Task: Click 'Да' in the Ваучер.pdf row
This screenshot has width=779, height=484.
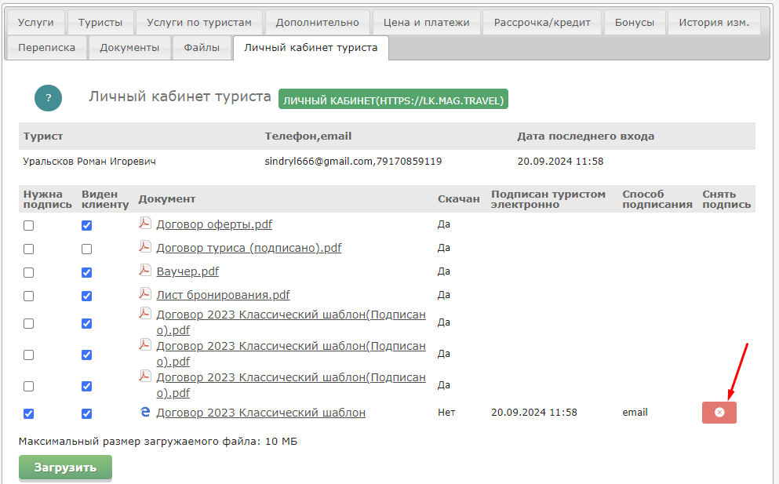Action: click(444, 271)
